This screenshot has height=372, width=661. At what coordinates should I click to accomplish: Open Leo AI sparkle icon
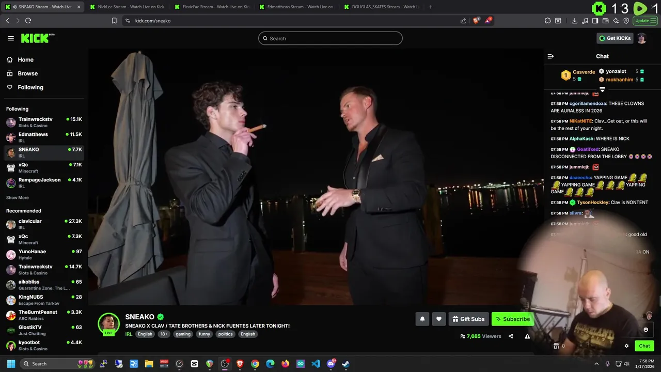tap(616, 21)
